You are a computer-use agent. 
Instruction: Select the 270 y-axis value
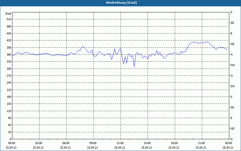pos(9,76)
